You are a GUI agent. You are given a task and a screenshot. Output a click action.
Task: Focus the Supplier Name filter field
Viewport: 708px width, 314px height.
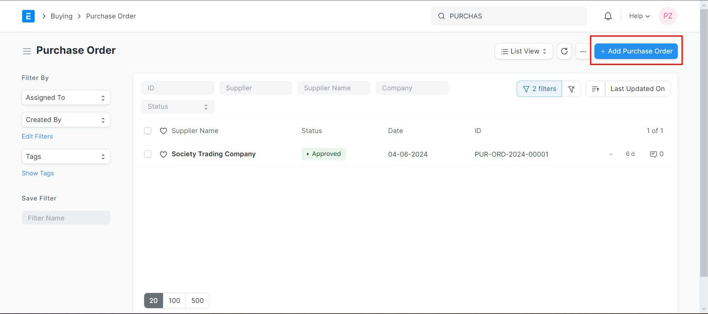point(334,88)
